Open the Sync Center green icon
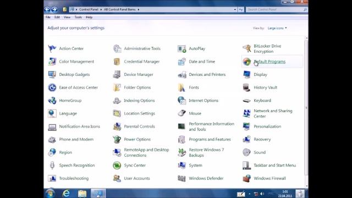This screenshot has height=198, width=352. 117,166
